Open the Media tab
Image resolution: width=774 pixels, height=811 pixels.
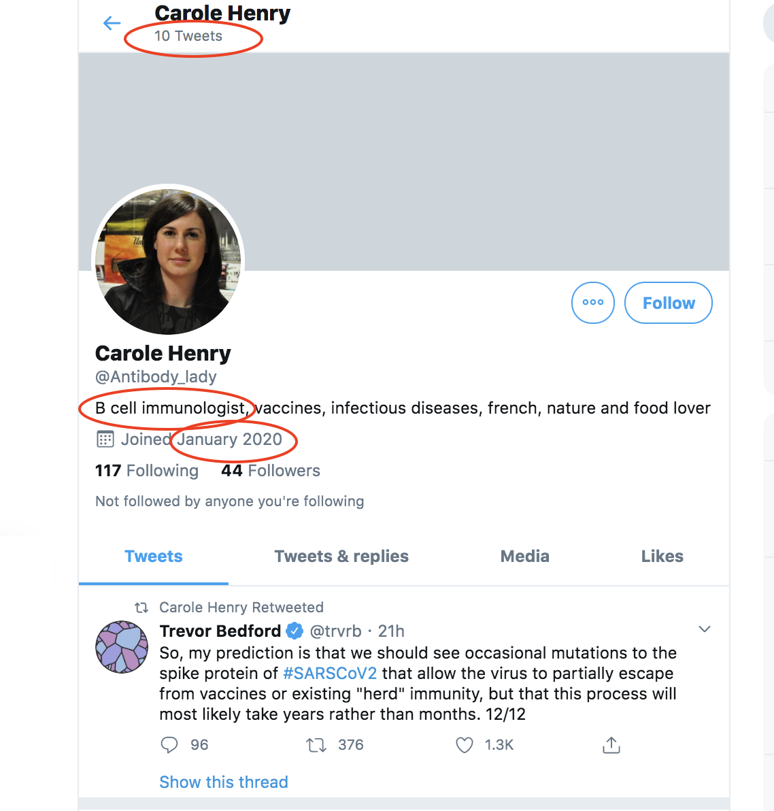[x=524, y=557]
